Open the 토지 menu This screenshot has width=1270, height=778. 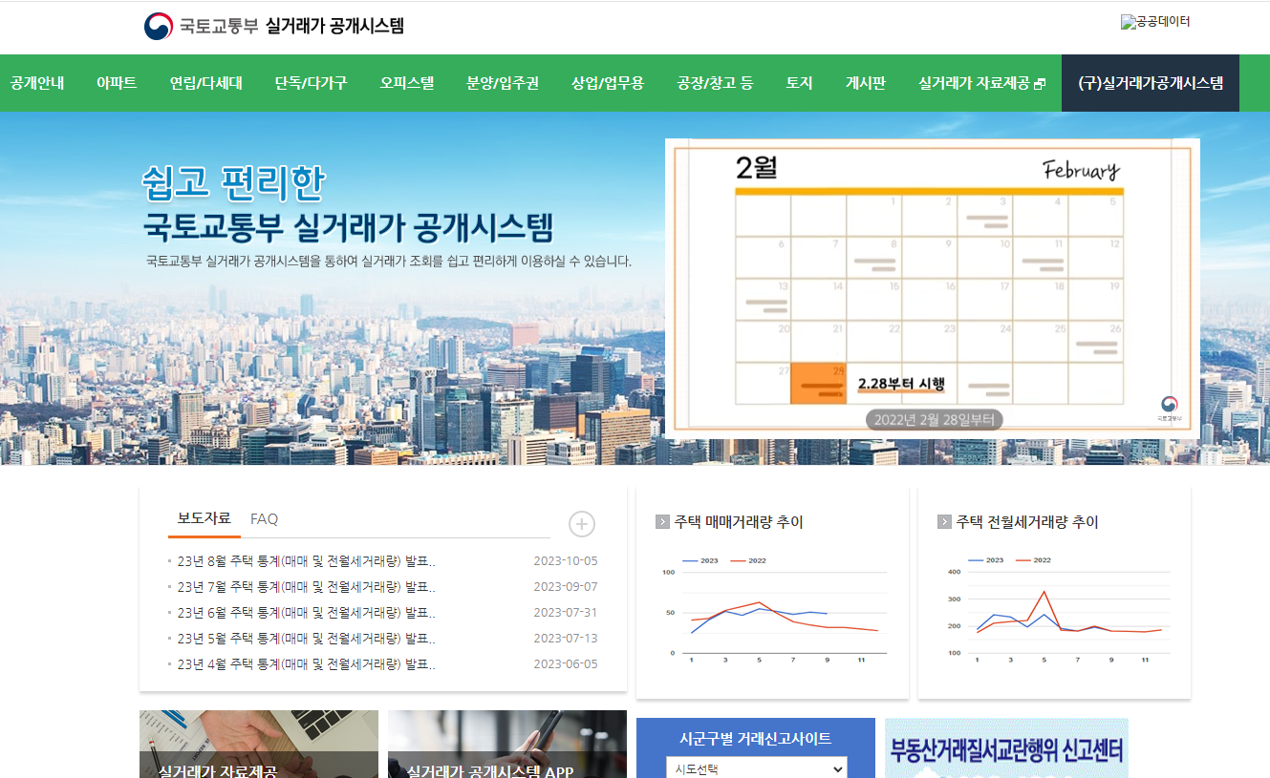[799, 83]
